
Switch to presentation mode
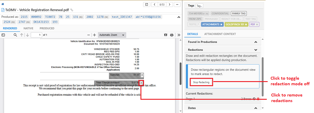[166, 35]
